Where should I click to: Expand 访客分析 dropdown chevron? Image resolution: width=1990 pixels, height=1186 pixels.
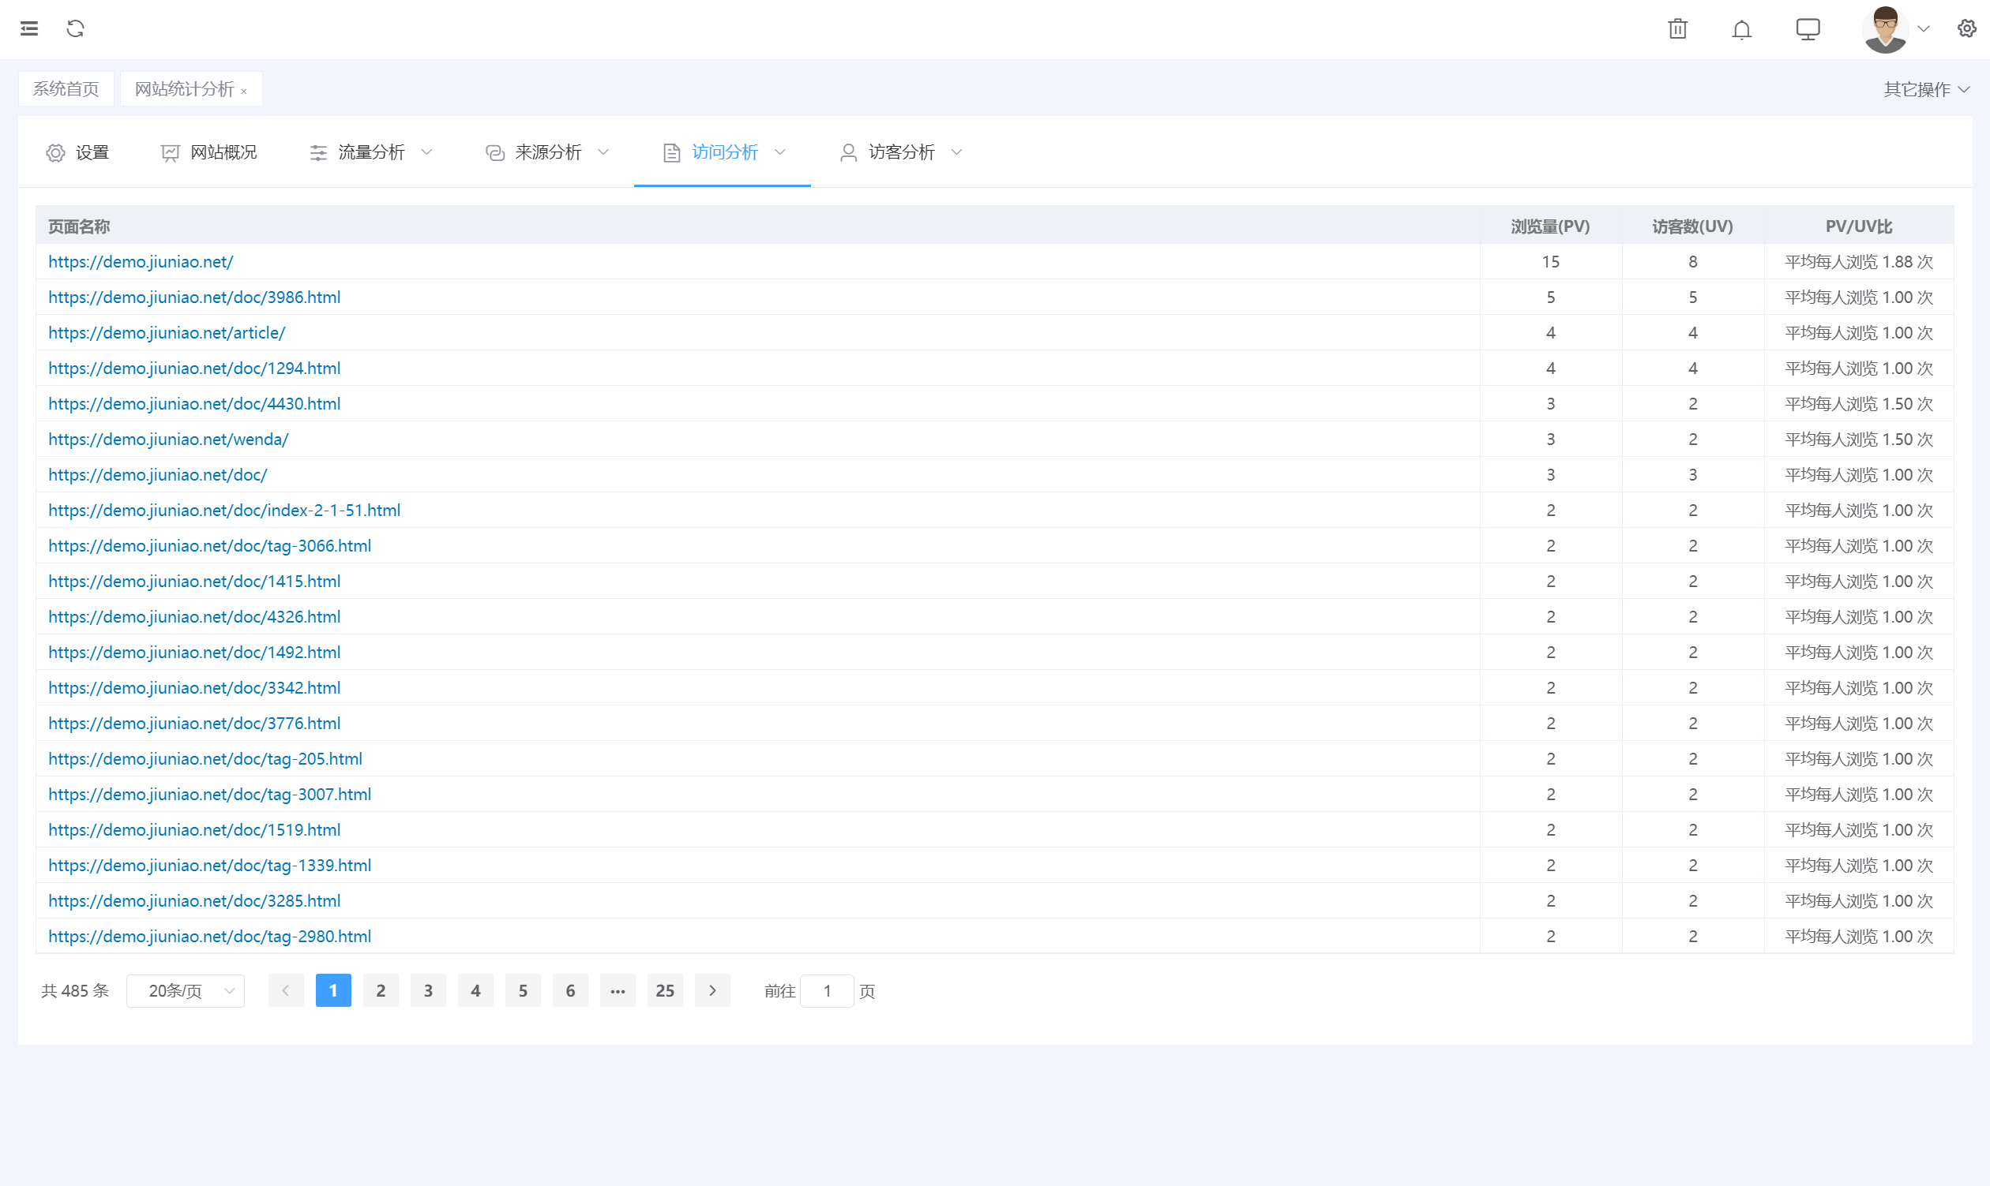pos(956,152)
